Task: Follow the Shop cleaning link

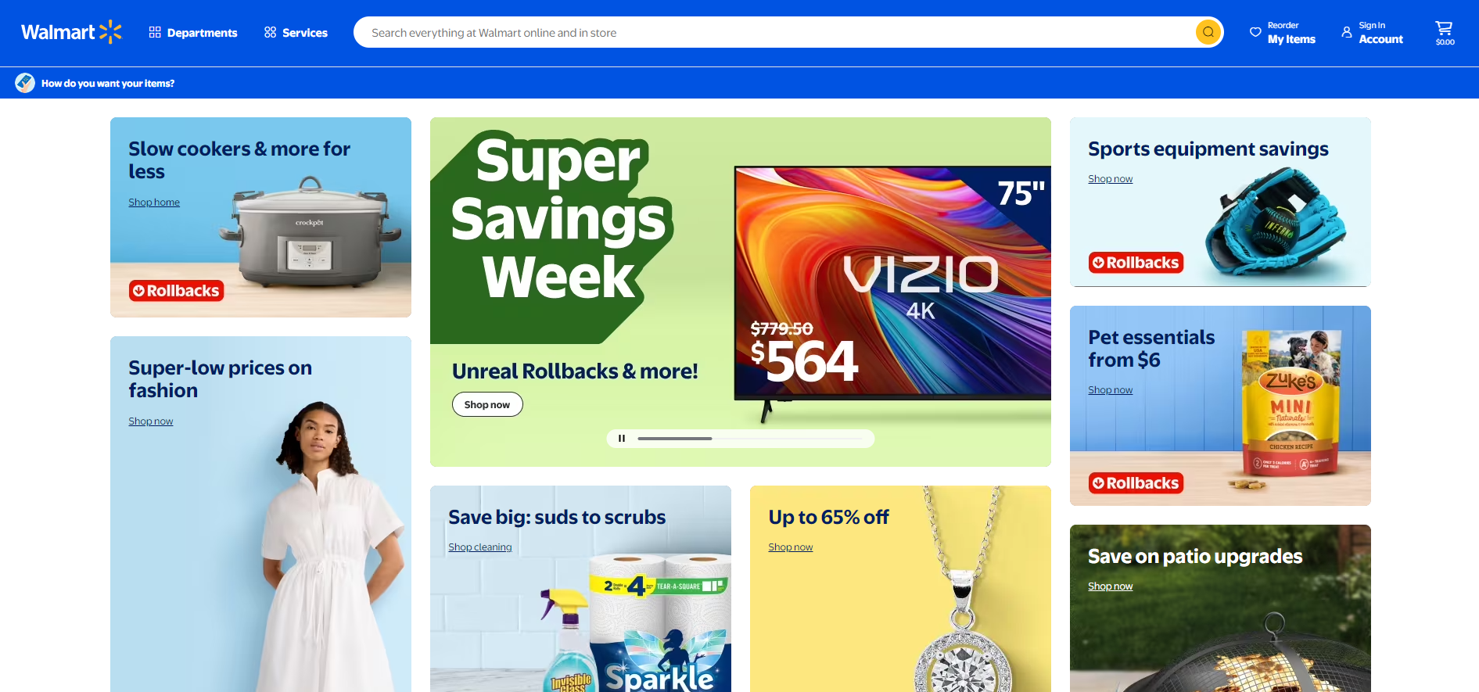Action: 480,547
